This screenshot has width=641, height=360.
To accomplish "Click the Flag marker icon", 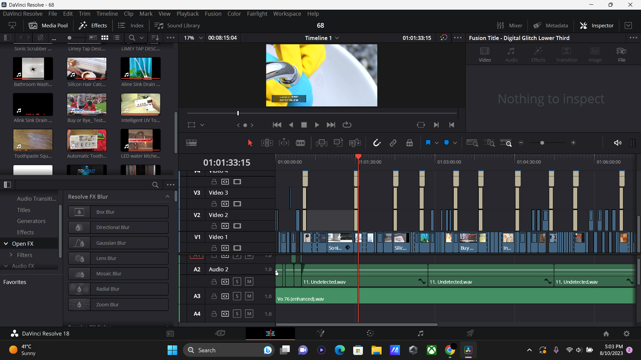I will 428,143.
